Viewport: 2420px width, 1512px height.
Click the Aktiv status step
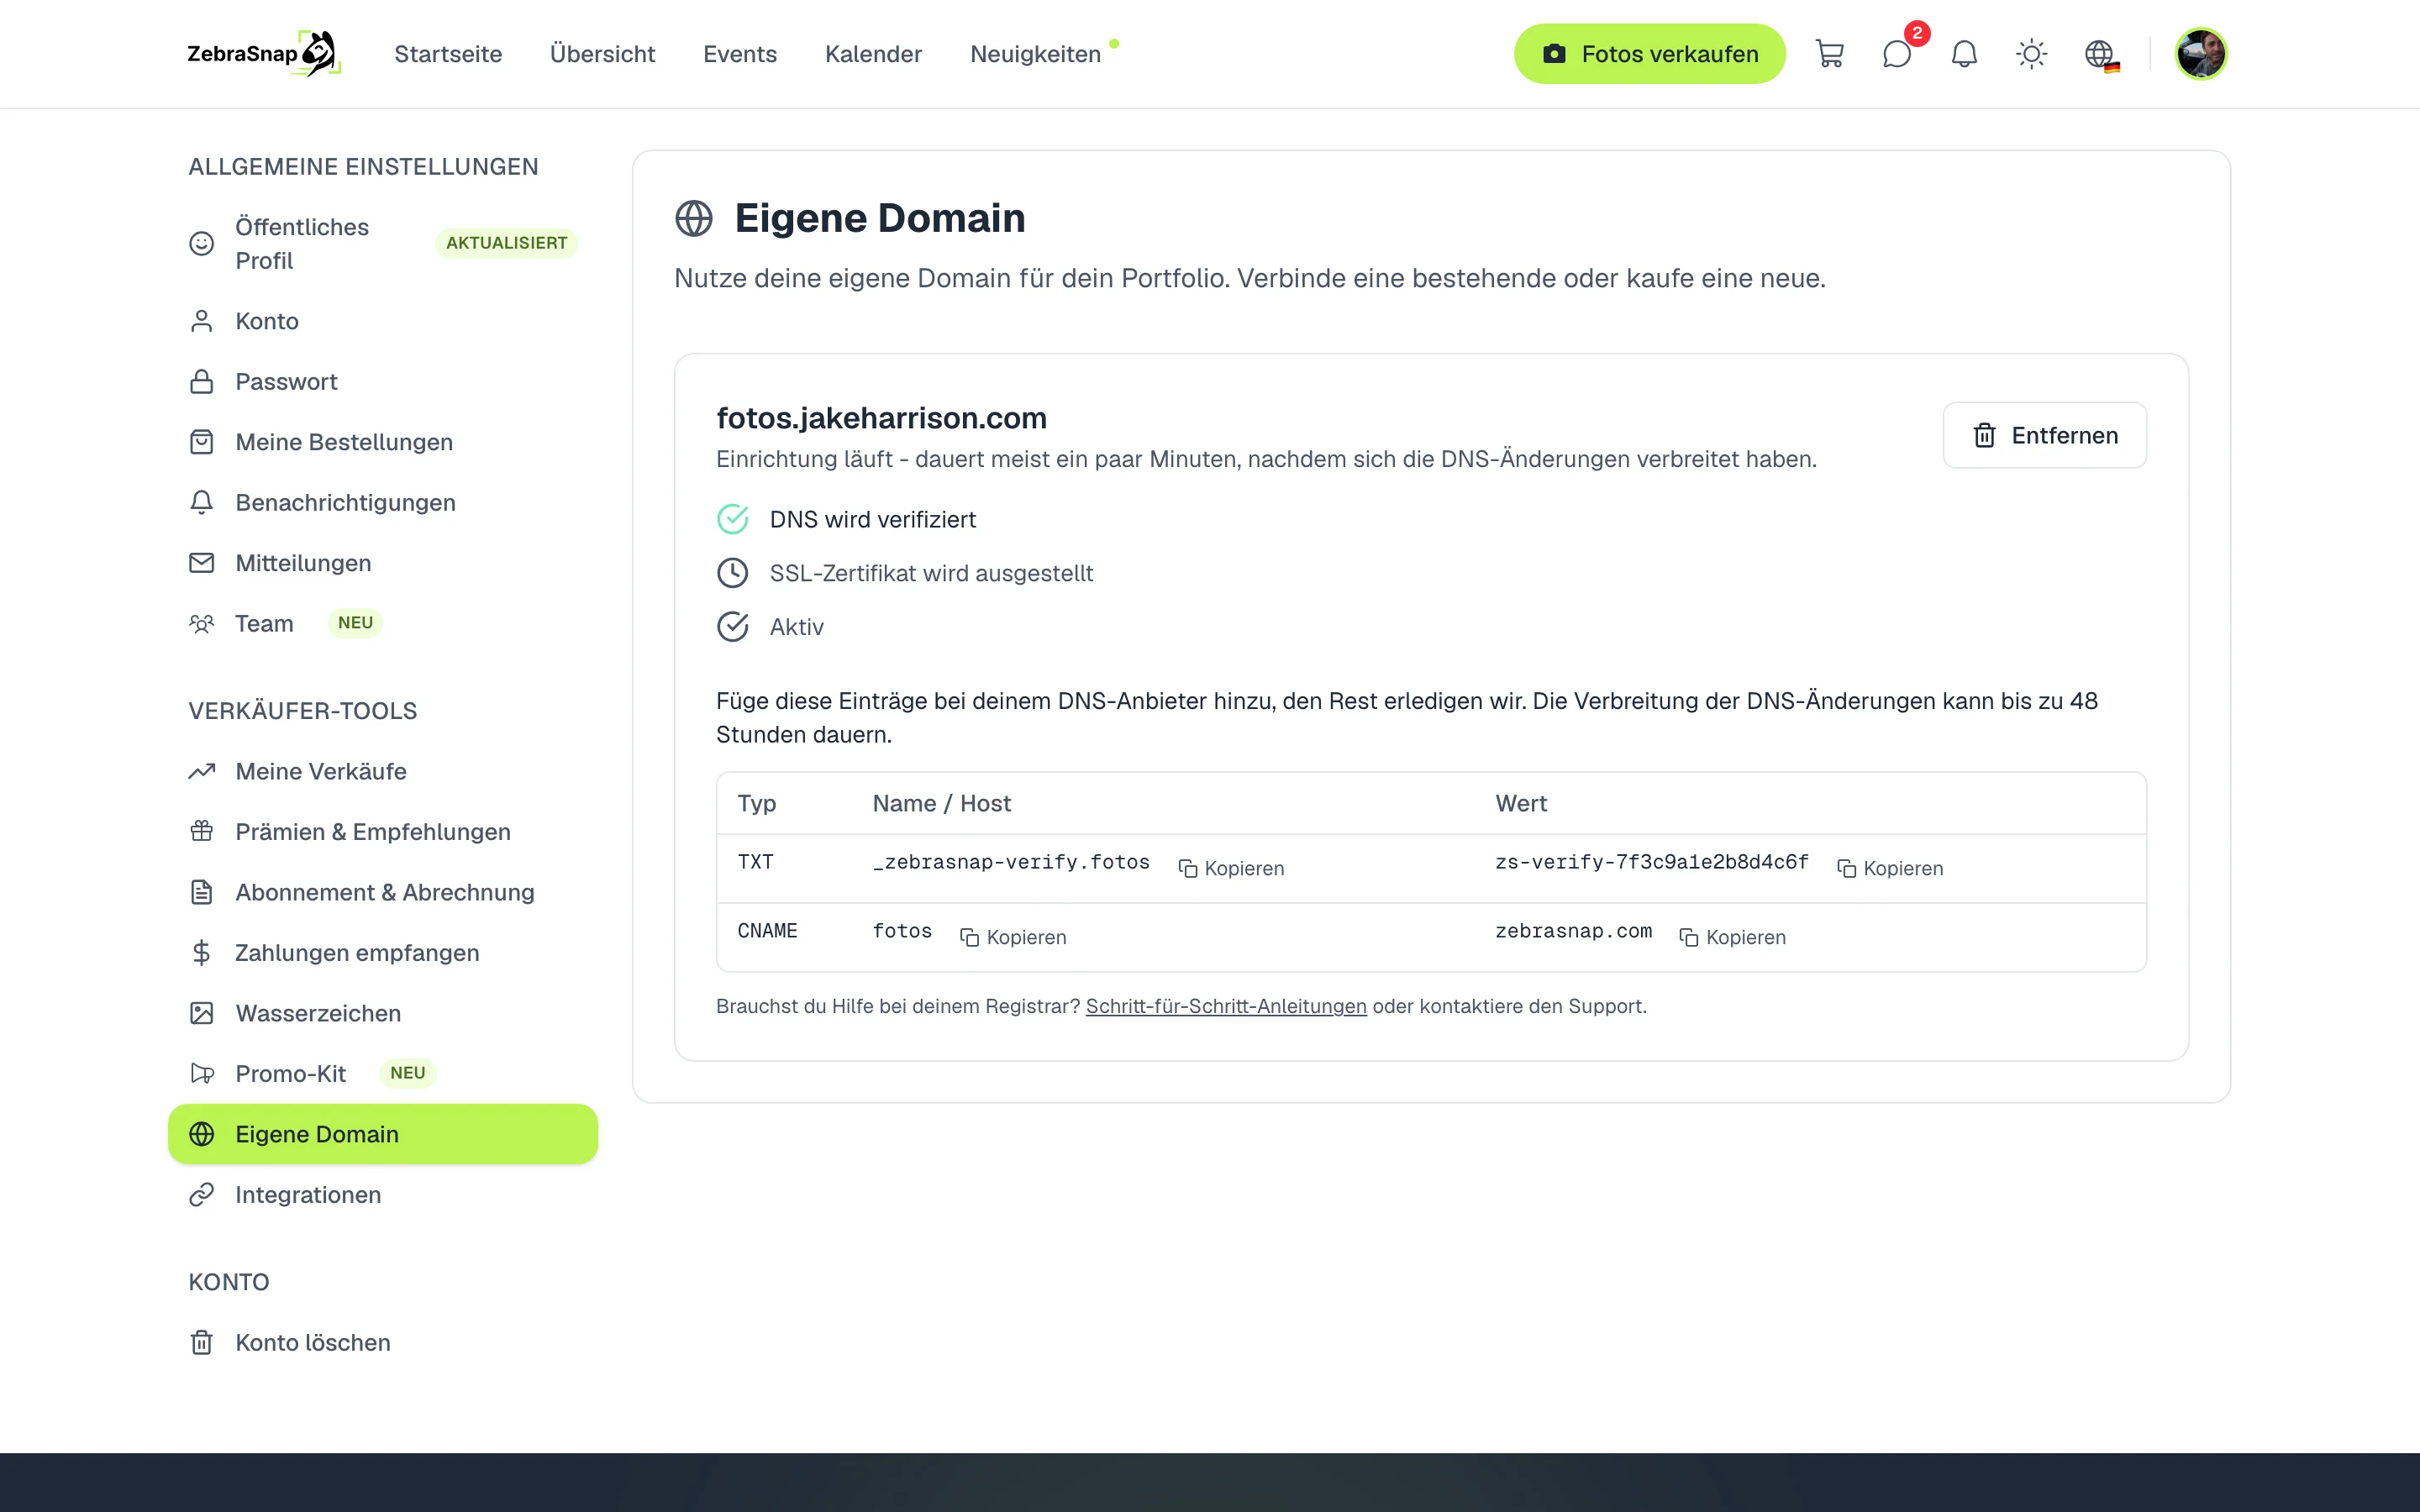pyautogui.click(x=770, y=627)
